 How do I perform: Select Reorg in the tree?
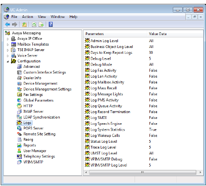28,140
